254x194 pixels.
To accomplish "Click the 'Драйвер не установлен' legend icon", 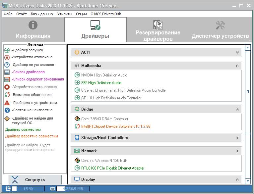I will pyautogui.click(x=7, y=65).
